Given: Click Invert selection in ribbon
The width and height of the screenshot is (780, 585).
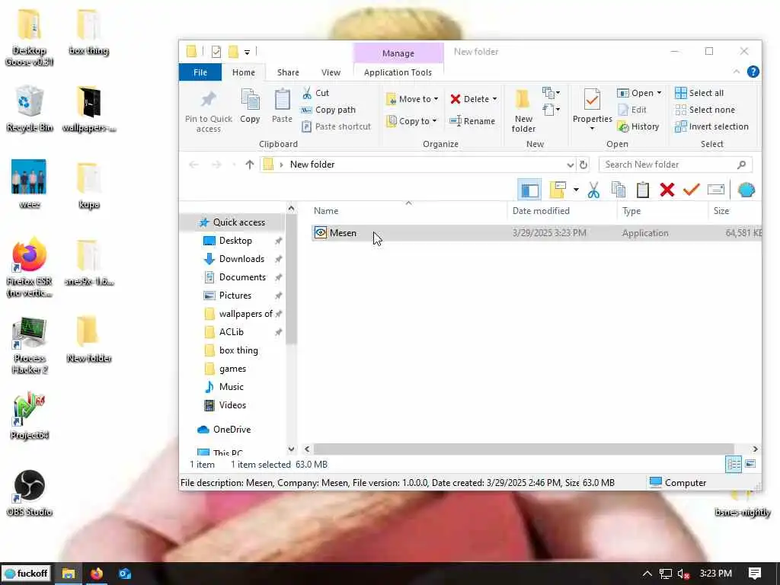Looking at the screenshot, I should coord(712,126).
